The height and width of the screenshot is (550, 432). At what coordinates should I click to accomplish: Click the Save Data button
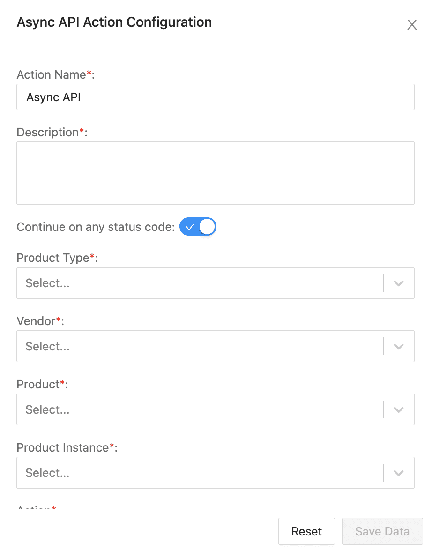(382, 531)
